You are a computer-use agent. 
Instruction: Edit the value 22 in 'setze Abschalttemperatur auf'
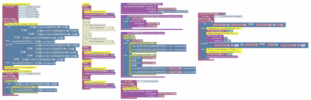[224, 14]
